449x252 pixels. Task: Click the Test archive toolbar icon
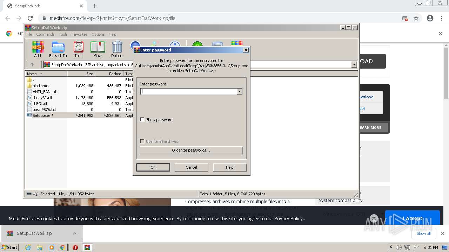click(x=78, y=49)
